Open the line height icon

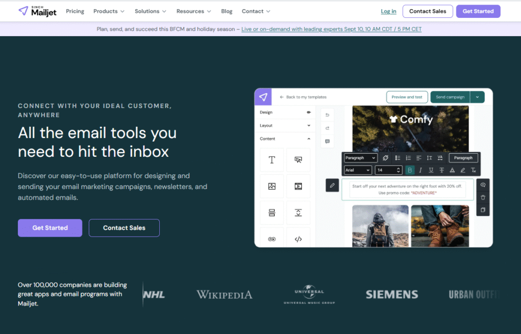click(x=429, y=158)
